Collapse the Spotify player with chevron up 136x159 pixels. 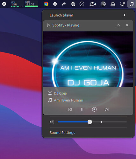point(118,25)
